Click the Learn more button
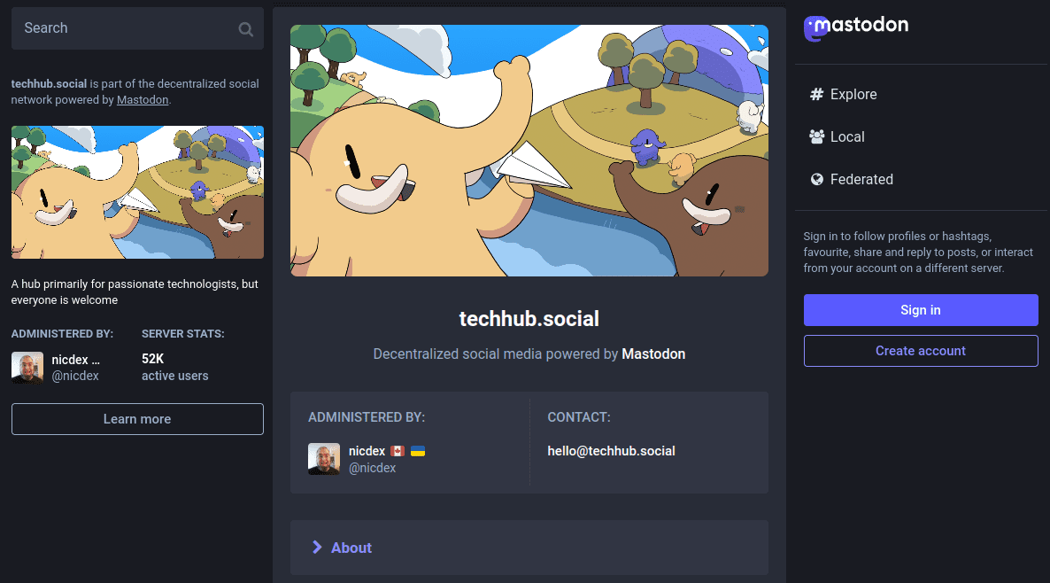1050x583 pixels. 137,419
